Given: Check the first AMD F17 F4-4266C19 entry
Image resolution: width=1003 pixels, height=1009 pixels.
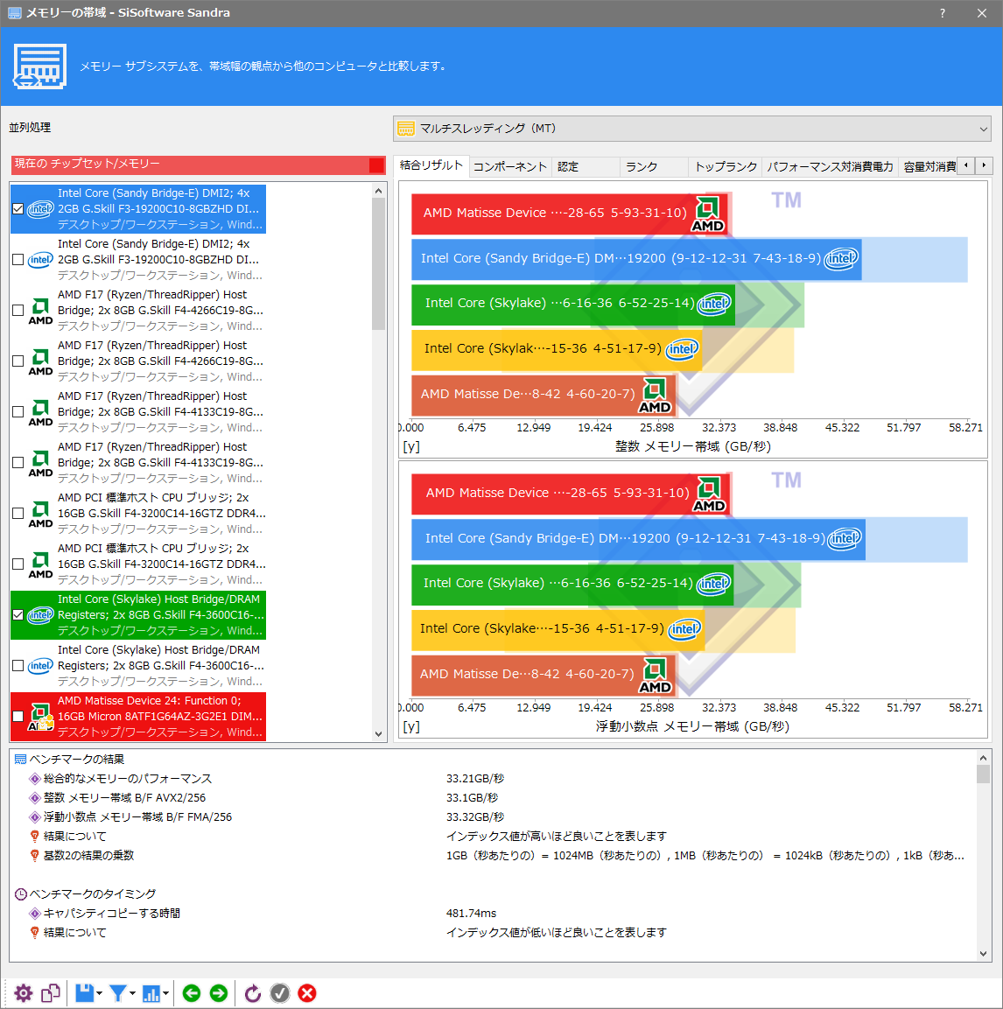Looking at the screenshot, I should tap(18, 310).
